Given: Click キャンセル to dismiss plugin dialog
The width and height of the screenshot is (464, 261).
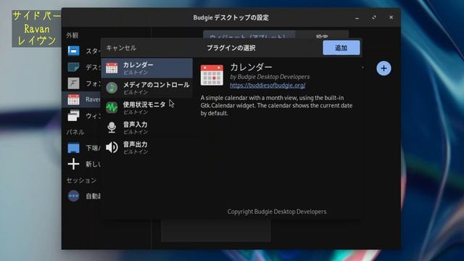Looking at the screenshot, I should [x=121, y=48].
